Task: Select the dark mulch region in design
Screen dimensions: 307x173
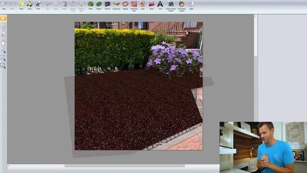Action: tap(133, 112)
